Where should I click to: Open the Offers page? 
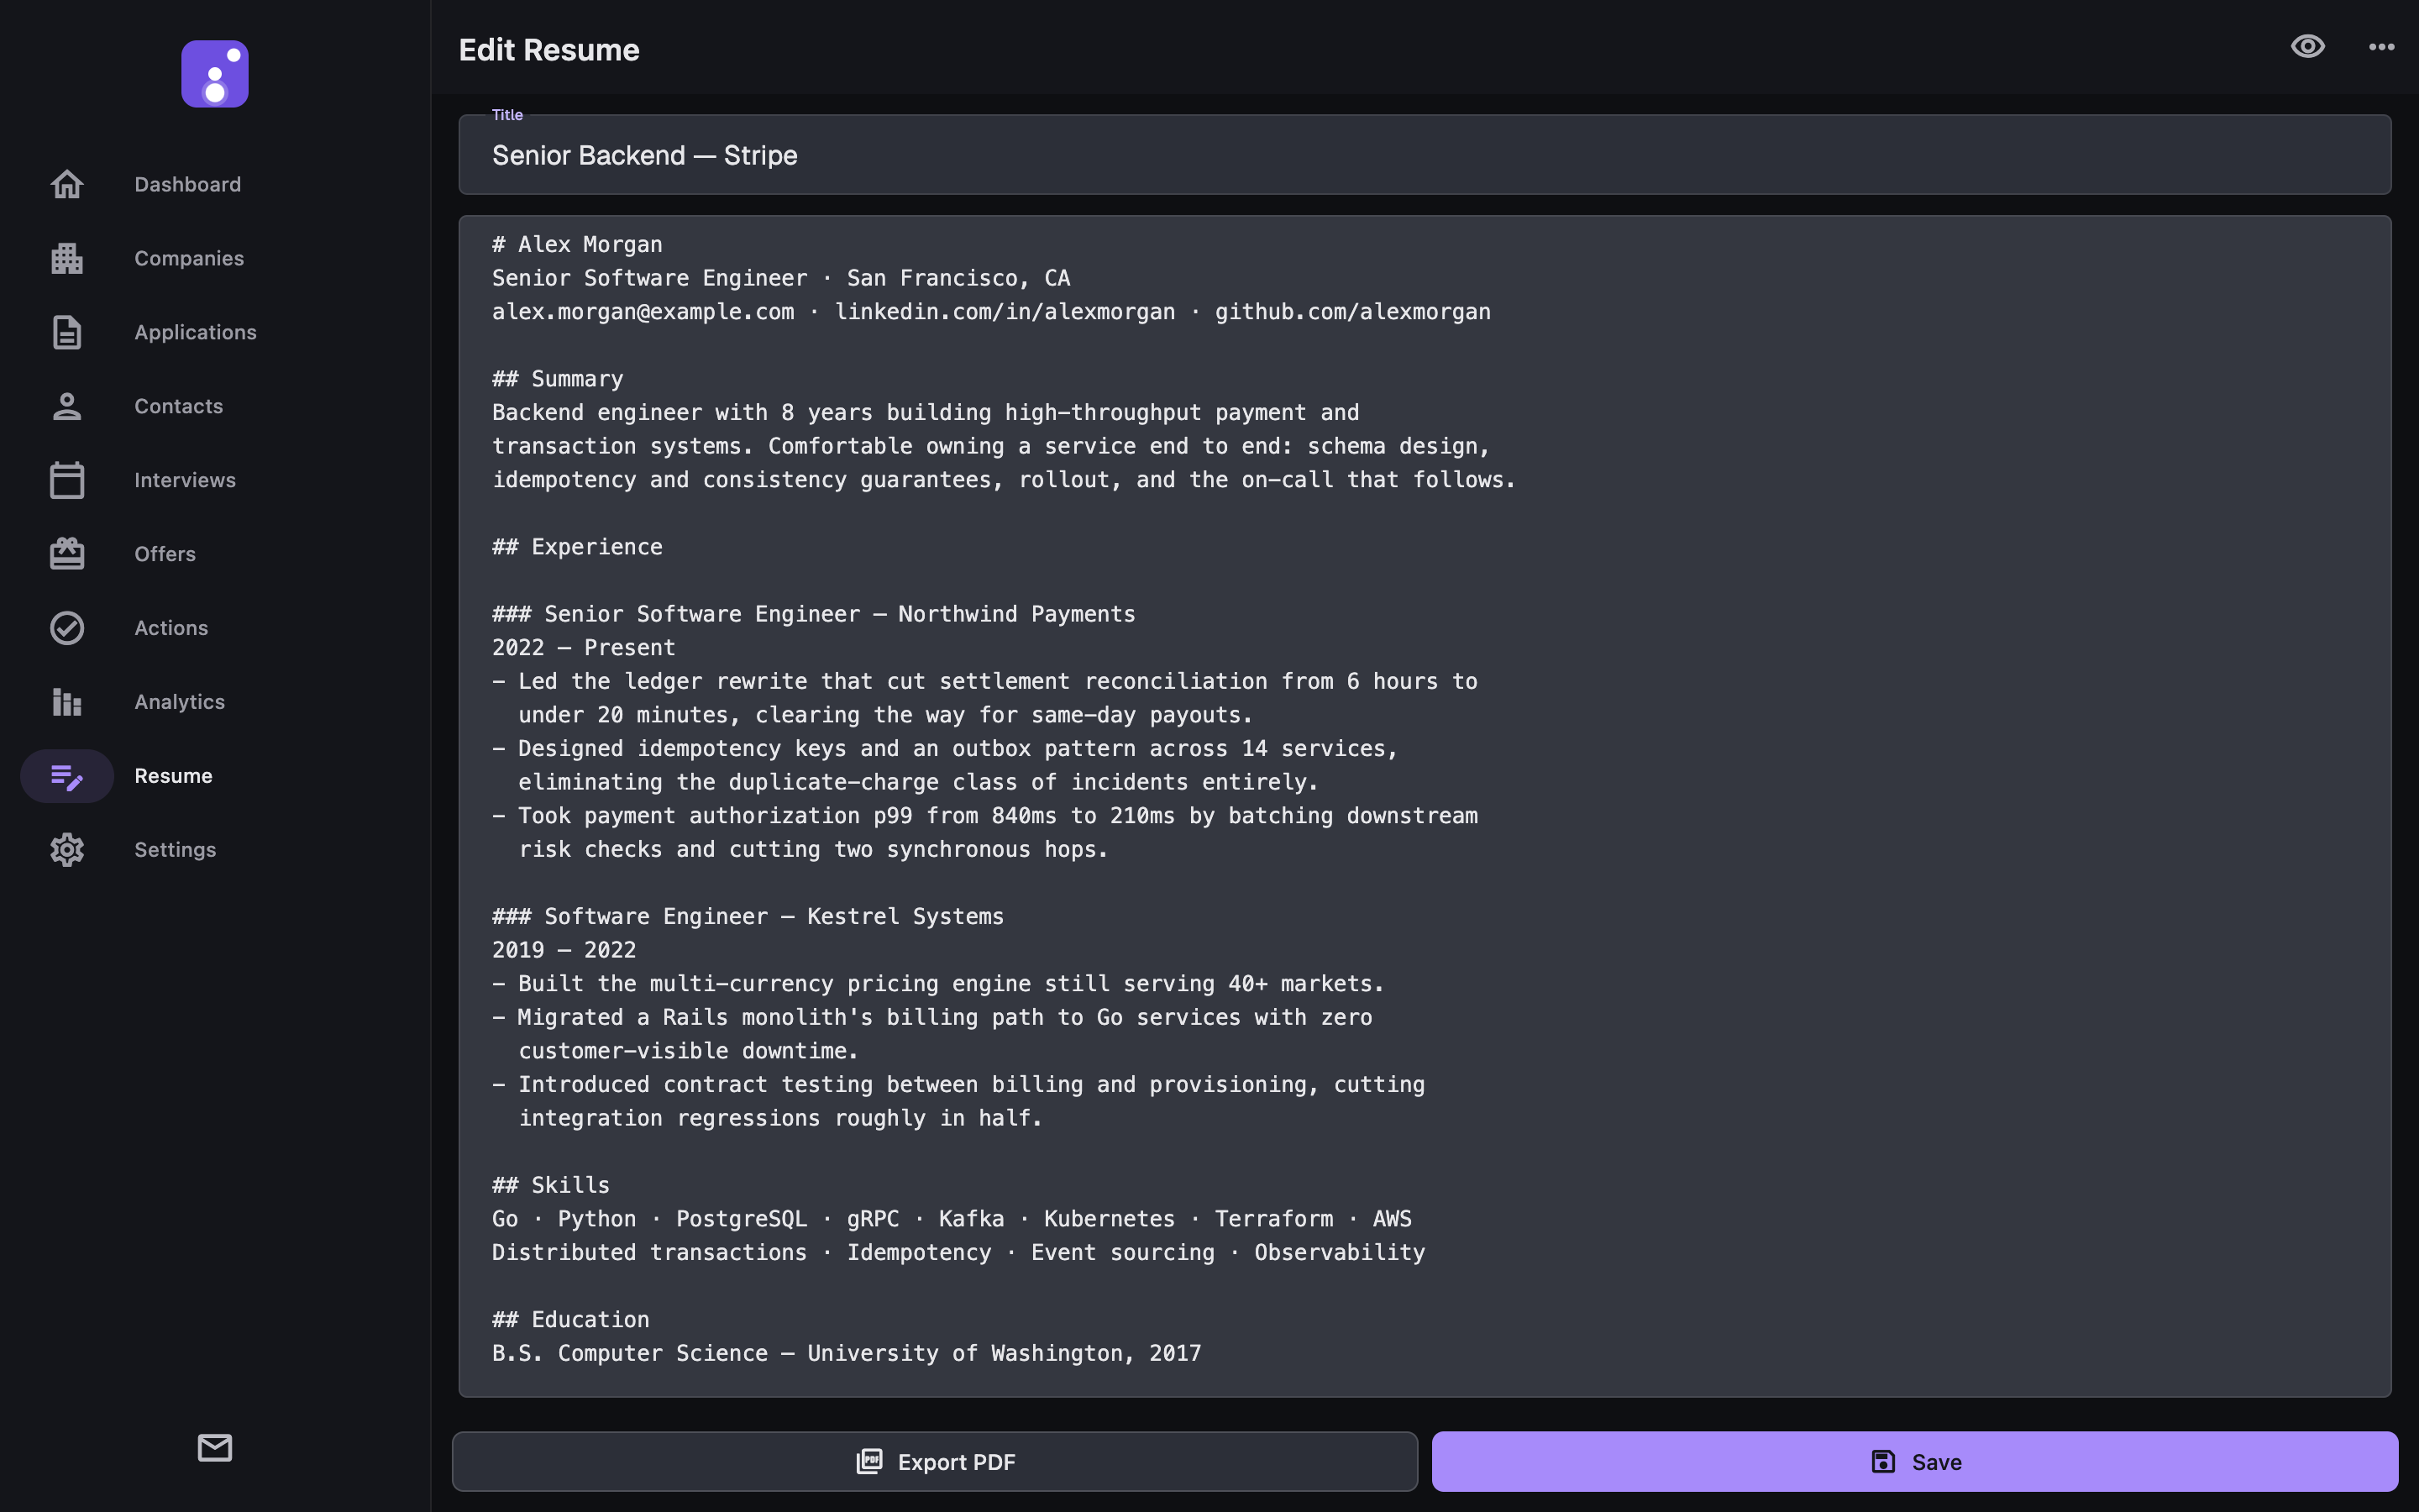(x=165, y=554)
